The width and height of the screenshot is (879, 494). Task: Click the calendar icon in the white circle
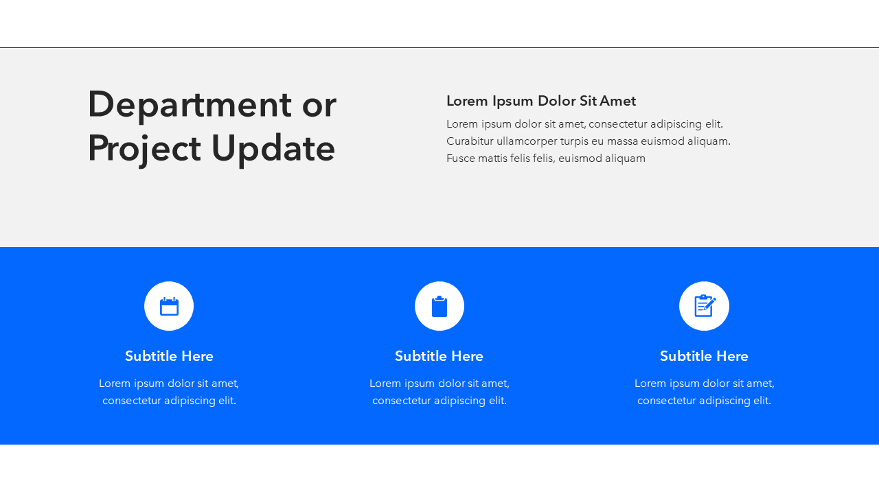coord(169,306)
